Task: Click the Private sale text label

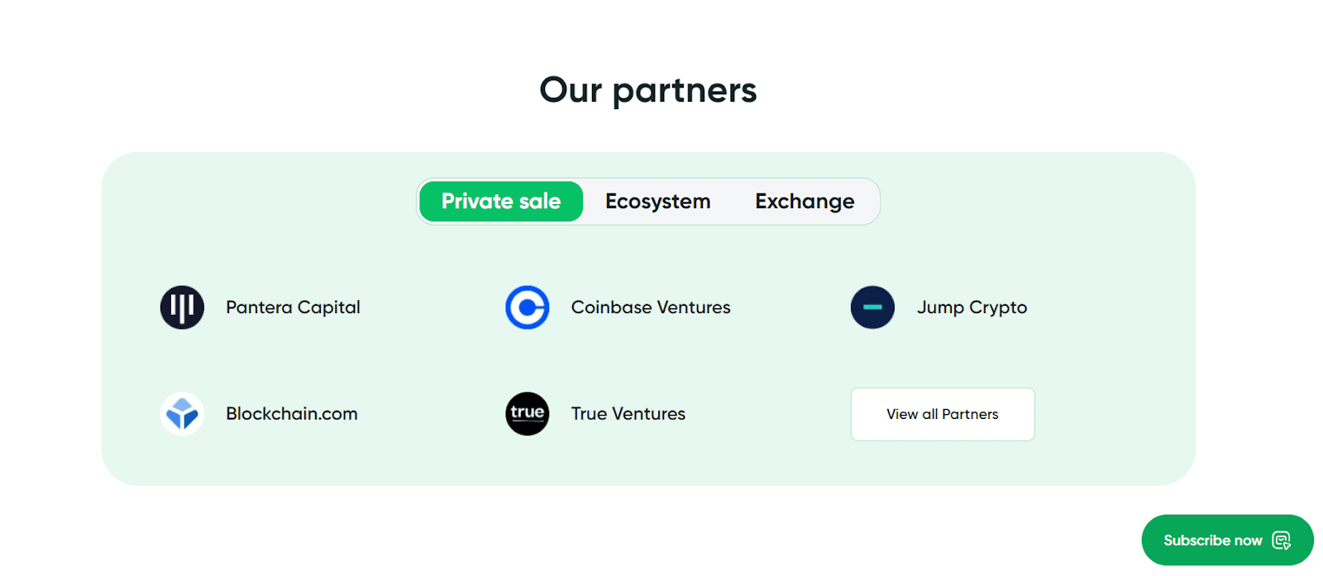Action: pos(501,202)
